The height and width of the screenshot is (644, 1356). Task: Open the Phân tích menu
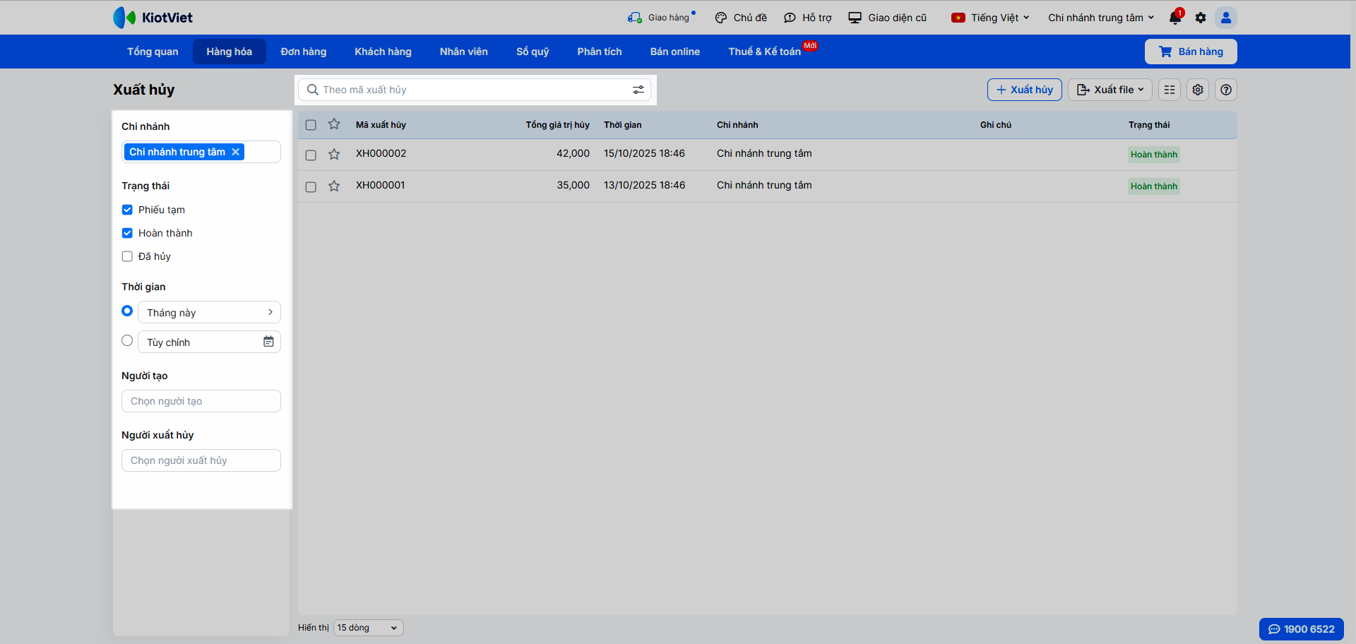click(600, 52)
